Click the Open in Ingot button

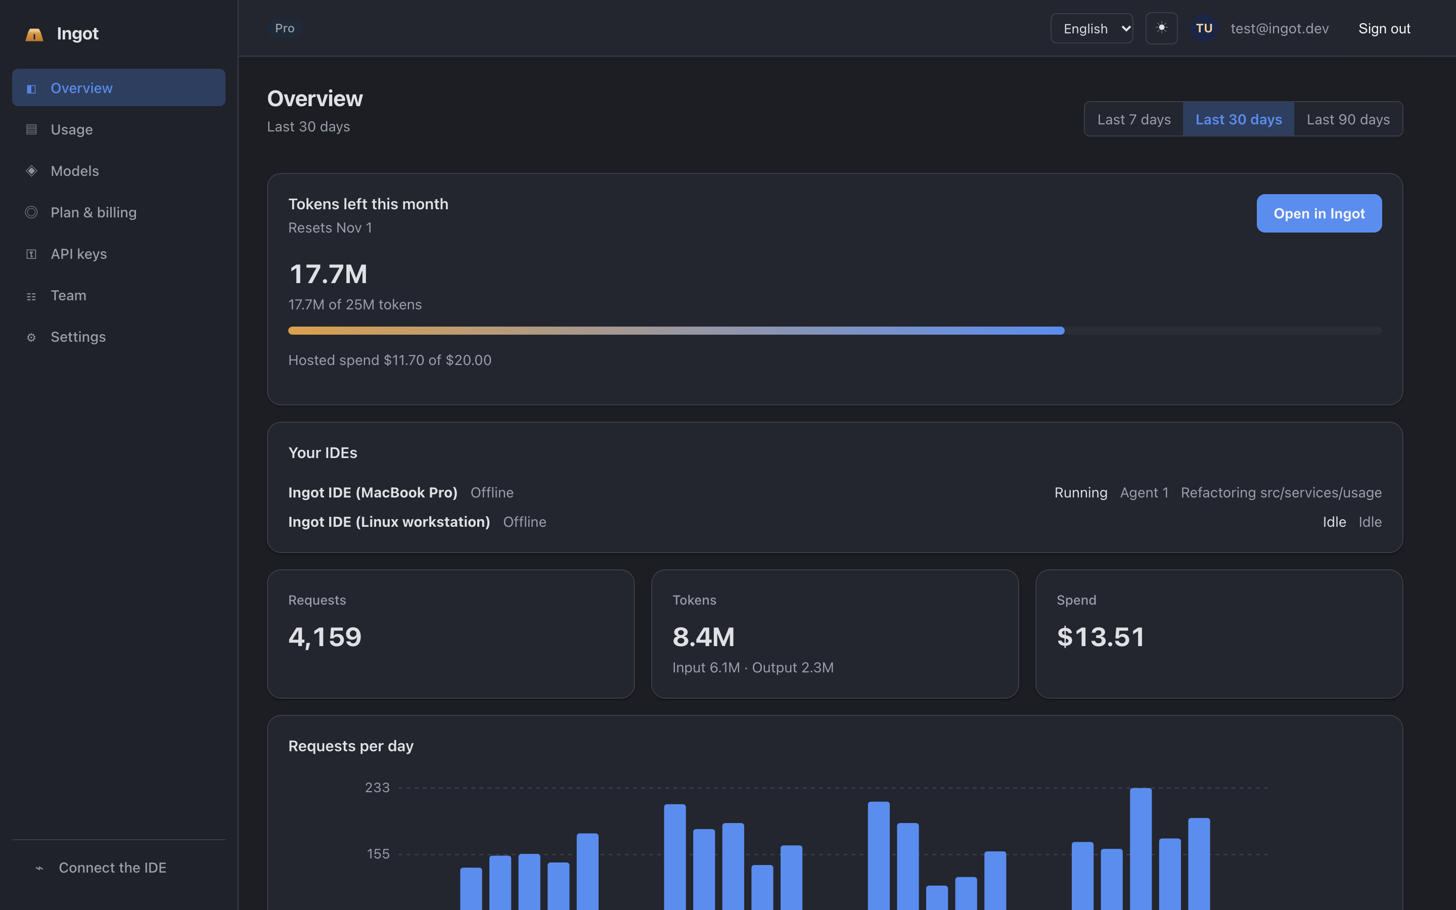(1319, 213)
